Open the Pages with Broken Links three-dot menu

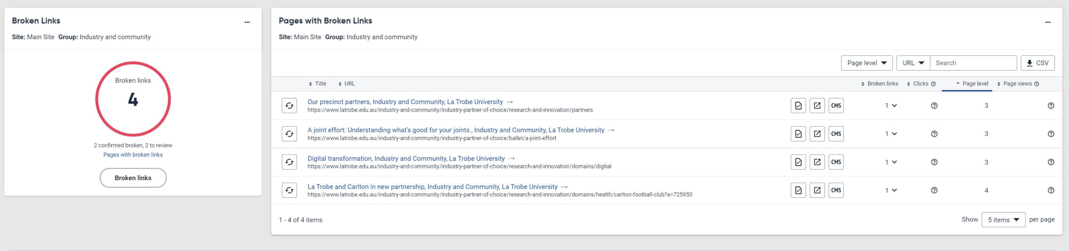tap(1047, 22)
